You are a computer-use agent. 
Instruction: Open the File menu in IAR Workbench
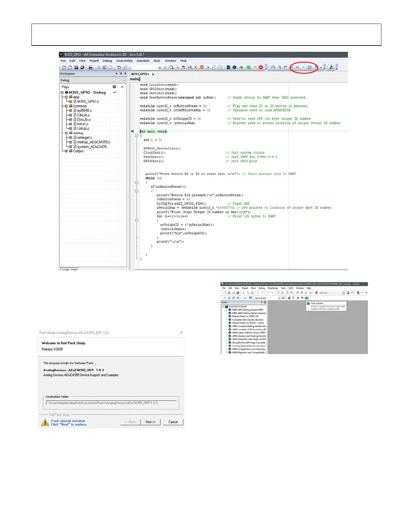click(x=63, y=61)
